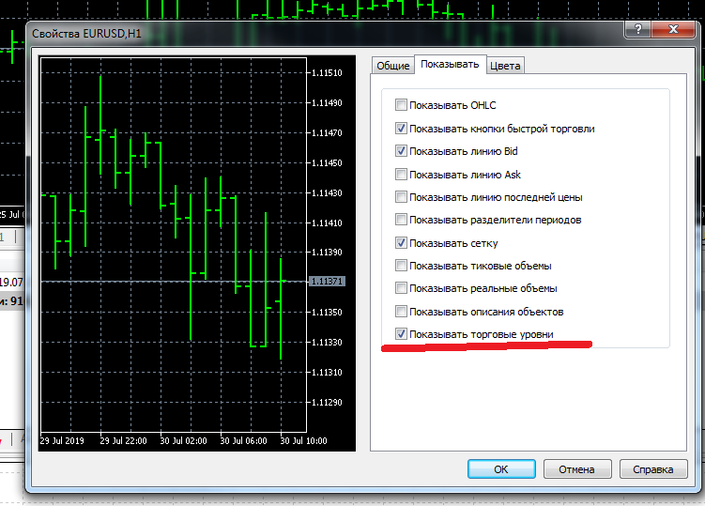
Task: Click the 29 Jul 22:00 time label
Action: [x=123, y=441]
